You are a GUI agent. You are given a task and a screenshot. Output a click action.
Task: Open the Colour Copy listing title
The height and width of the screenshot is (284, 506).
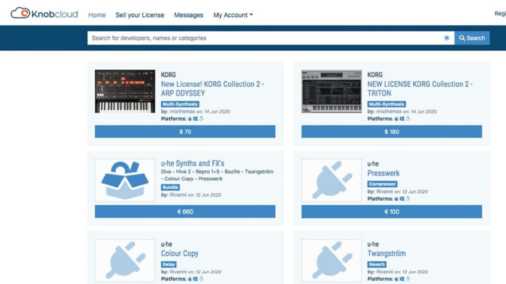(180, 253)
